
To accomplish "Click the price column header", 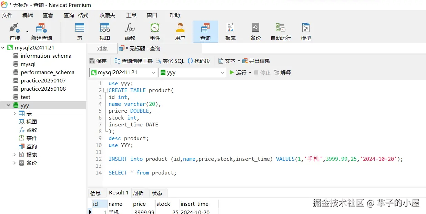I will pyautogui.click(x=144, y=204).
